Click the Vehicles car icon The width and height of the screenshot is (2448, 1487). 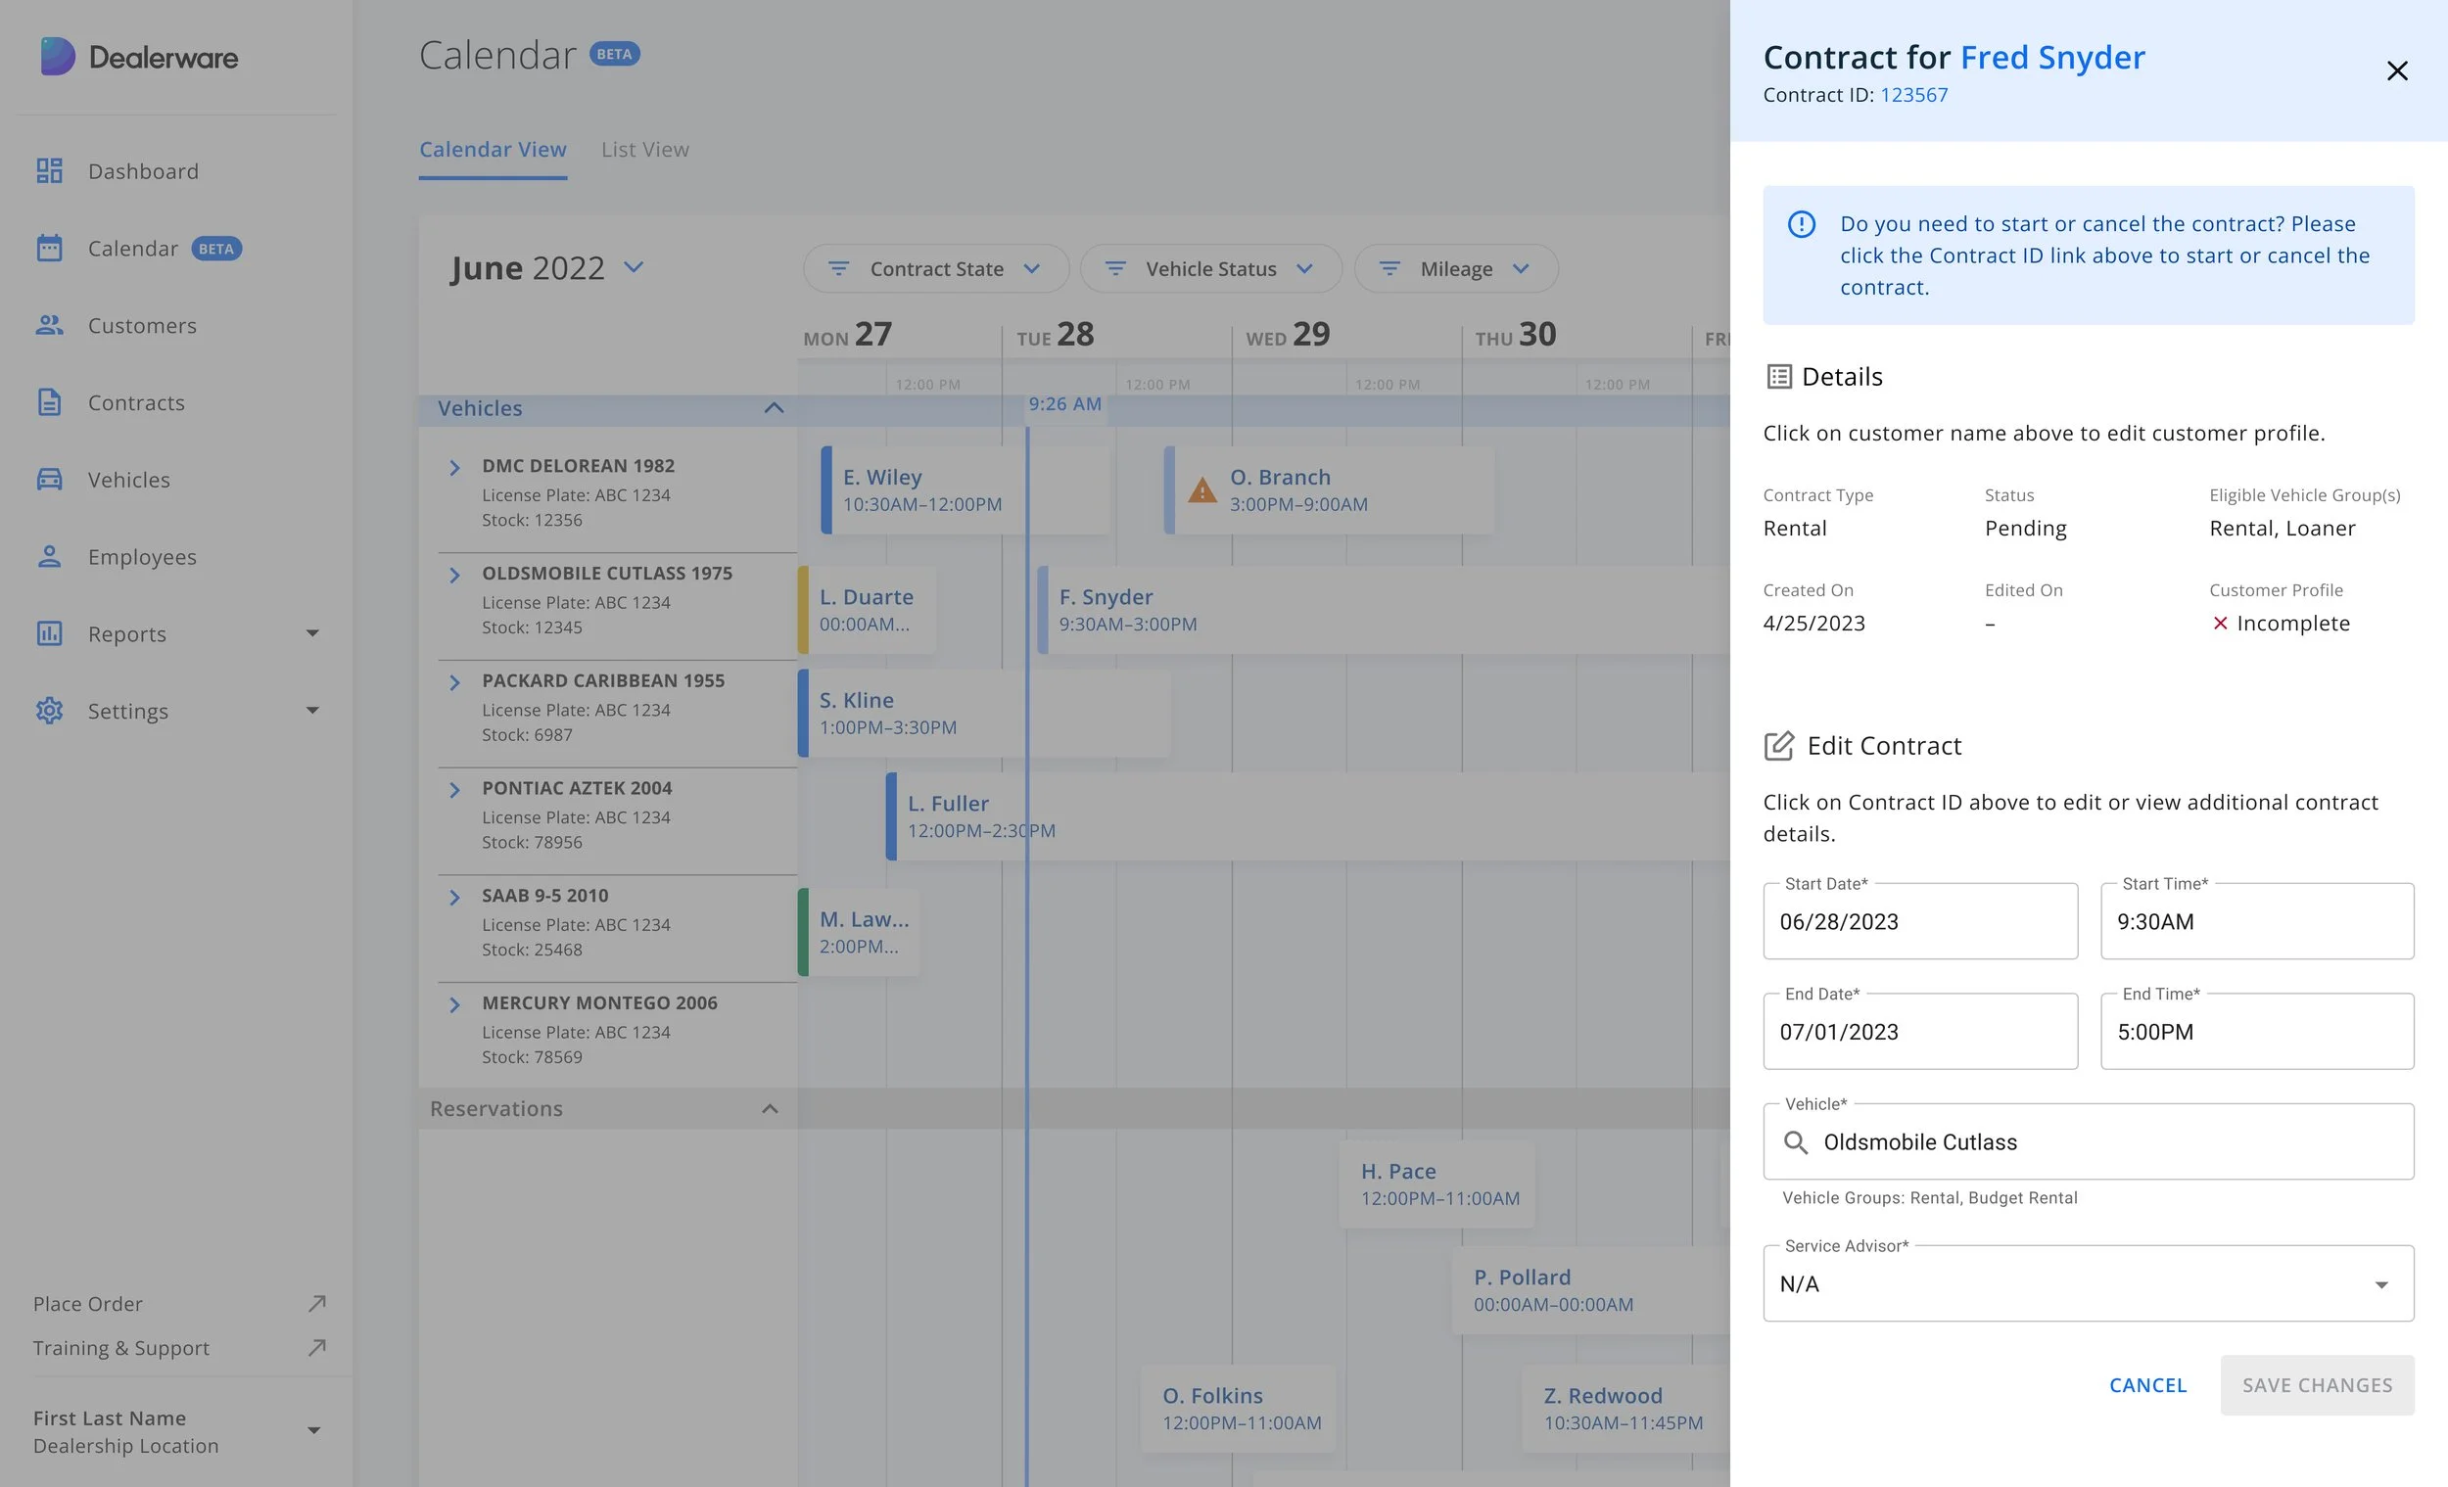click(x=50, y=480)
